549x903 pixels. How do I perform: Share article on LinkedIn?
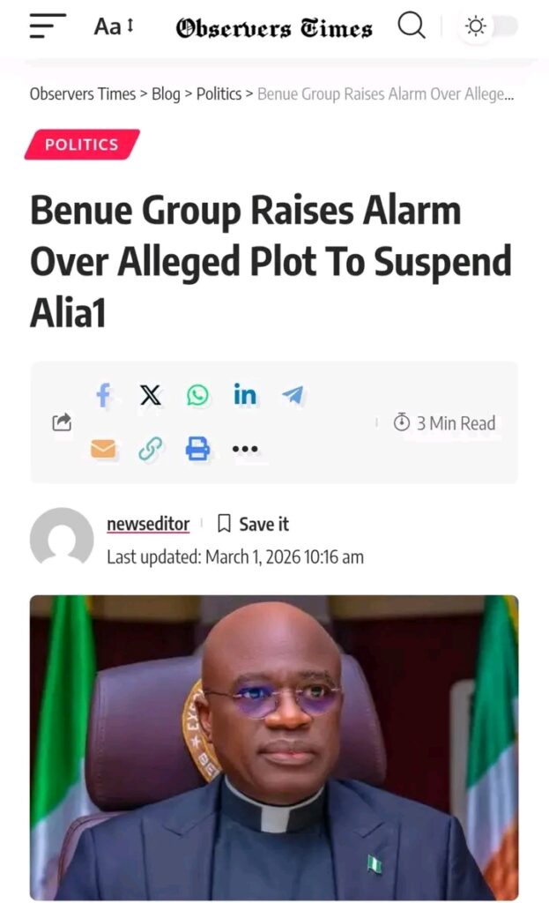pos(245,396)
